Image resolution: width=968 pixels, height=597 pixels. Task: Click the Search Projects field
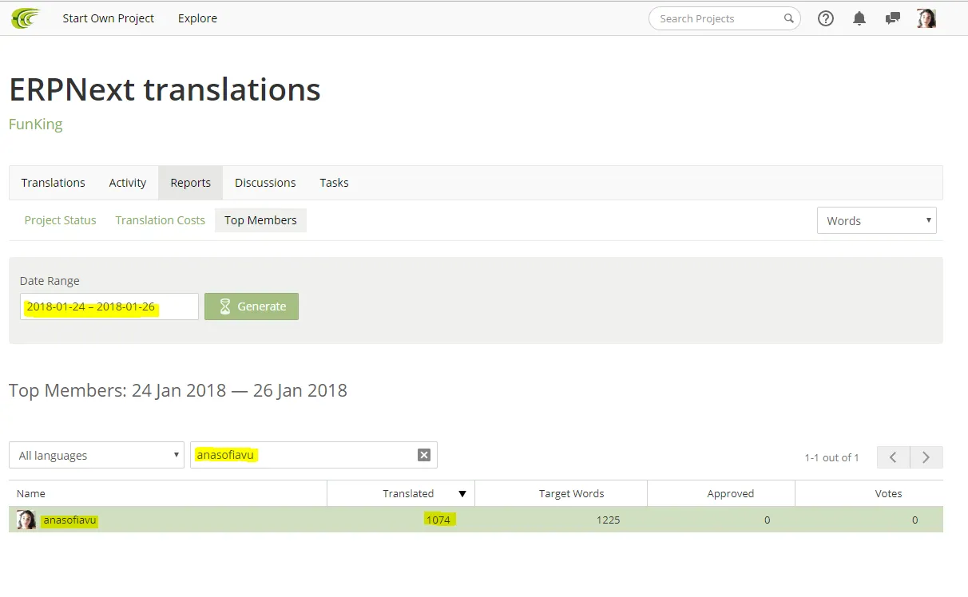[724, 18]
